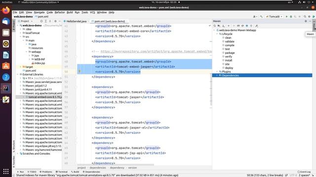Open the Navigate menu
The image size is (316, 177).
point(39,12)
